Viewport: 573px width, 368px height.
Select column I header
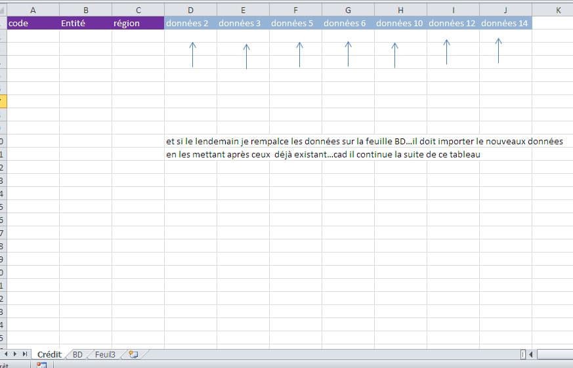pos(453,10)
